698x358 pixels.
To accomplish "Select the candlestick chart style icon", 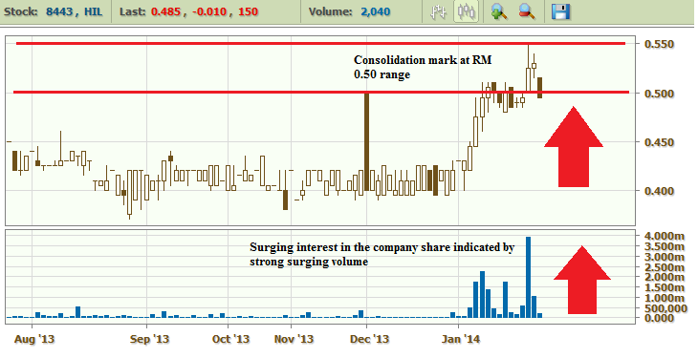I will point(466,11).
